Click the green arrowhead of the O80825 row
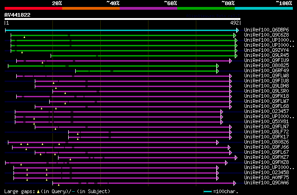297x195 pixels. pyautogui.click(x=218, y=66)
